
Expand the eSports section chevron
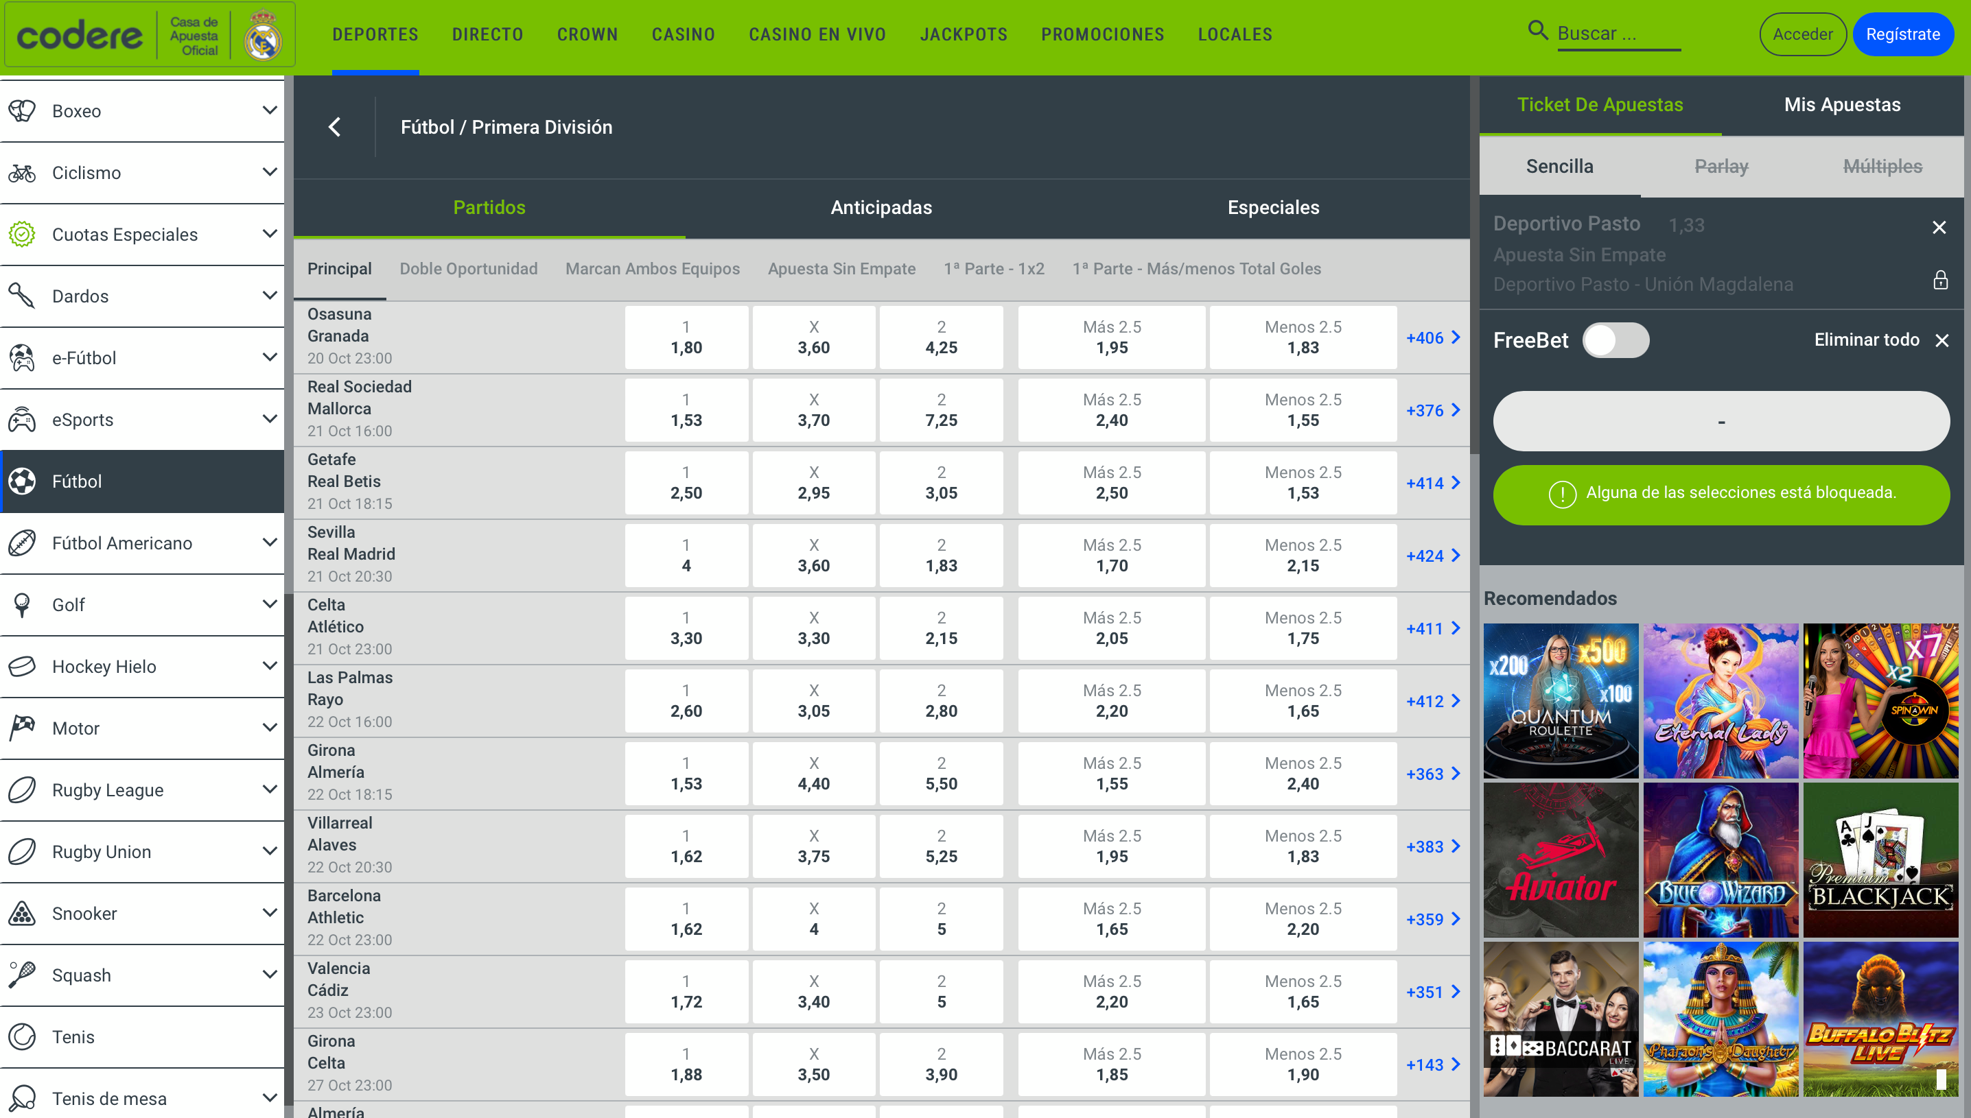tap(270, 419)
